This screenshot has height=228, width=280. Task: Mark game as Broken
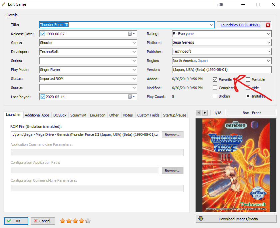(x=215, y=96)
